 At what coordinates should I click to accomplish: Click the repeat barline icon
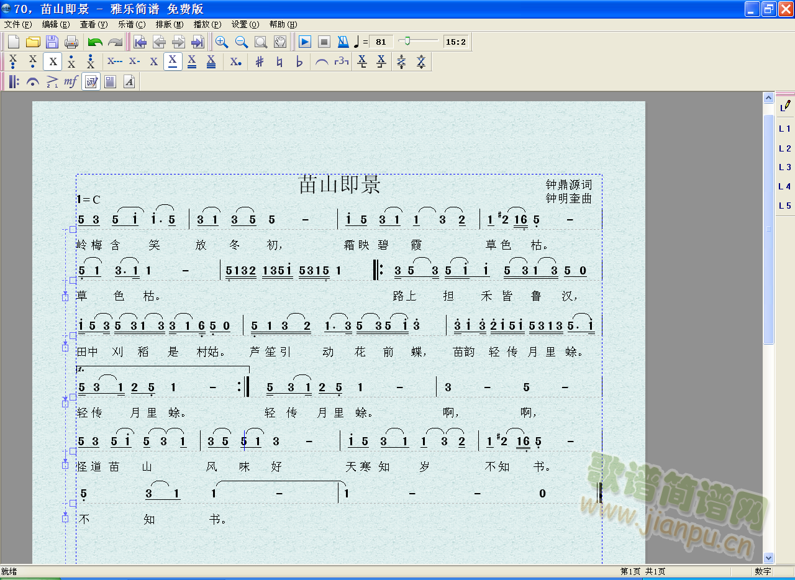(14, 82)
